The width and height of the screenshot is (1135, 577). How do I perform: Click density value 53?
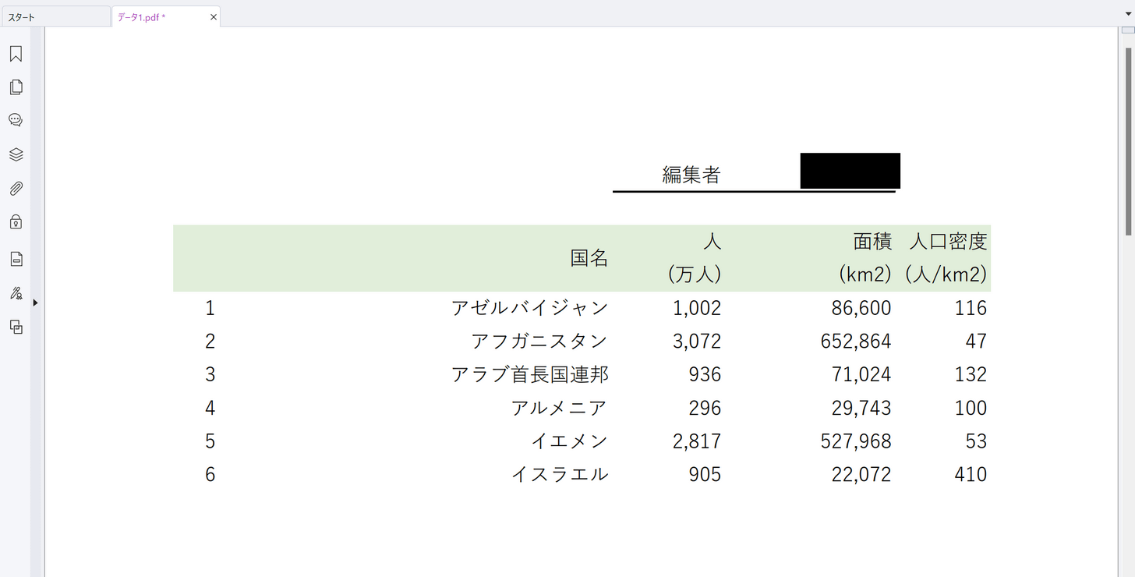point(976,441)
